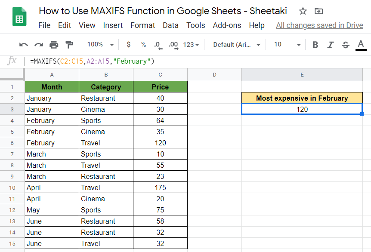Click the blue fill handle of cell E3

[362, 114]
